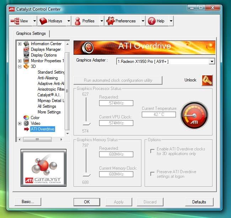Screen dimensions: 231x218
Task: Expand the Video tree node
Action: click(x=20, y=123)
